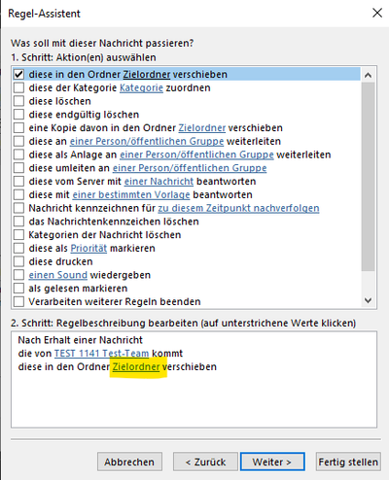
Task: Enable checkbox 'diese an ... weiterleiten'
Action: tap(18, 141)
